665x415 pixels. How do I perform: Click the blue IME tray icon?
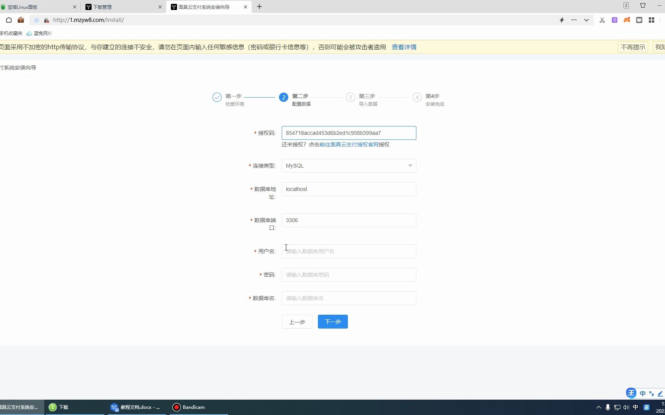click(647, 407)
